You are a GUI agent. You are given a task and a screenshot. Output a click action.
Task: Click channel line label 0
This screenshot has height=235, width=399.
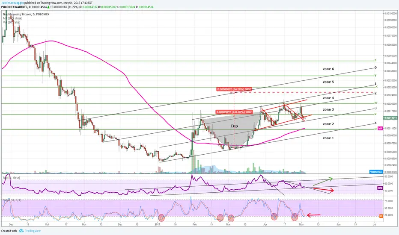(x=375, y=68)
